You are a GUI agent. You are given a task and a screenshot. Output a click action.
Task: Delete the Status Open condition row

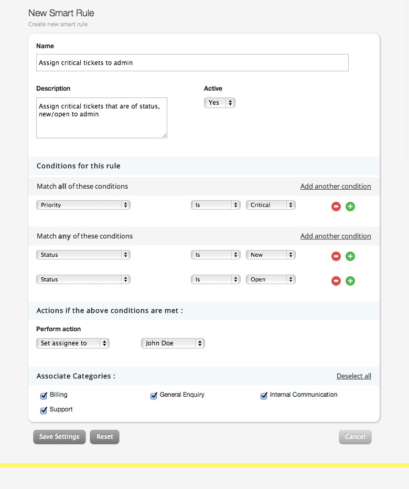click(x=336, y=281)
